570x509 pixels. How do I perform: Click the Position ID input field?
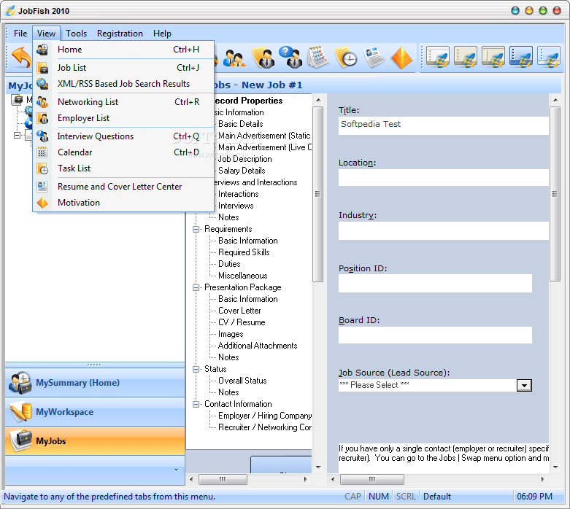(x=435, y=284)
